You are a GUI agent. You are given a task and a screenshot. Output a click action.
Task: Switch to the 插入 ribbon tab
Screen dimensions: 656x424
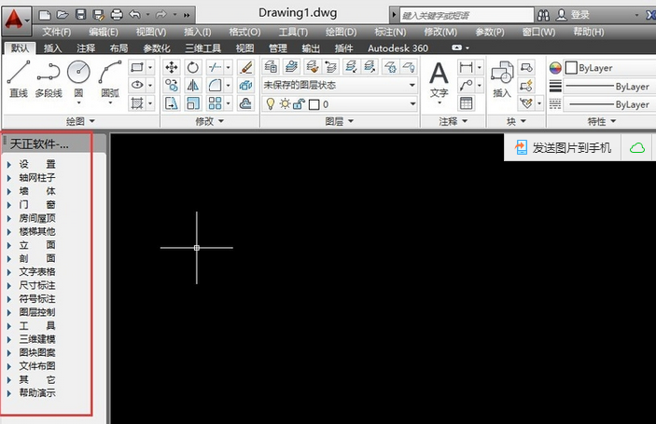click(x=52, y=48)
